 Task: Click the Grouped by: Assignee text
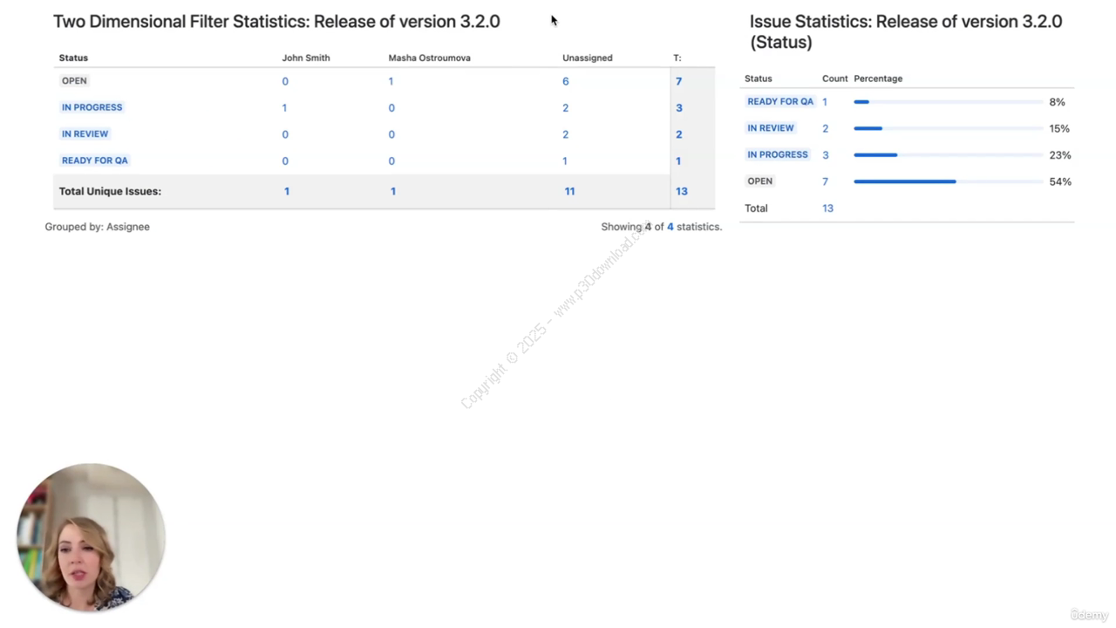click(98, 227)
